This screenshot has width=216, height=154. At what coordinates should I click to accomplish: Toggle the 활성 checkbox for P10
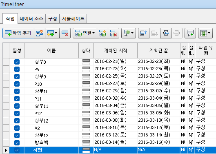17,84
